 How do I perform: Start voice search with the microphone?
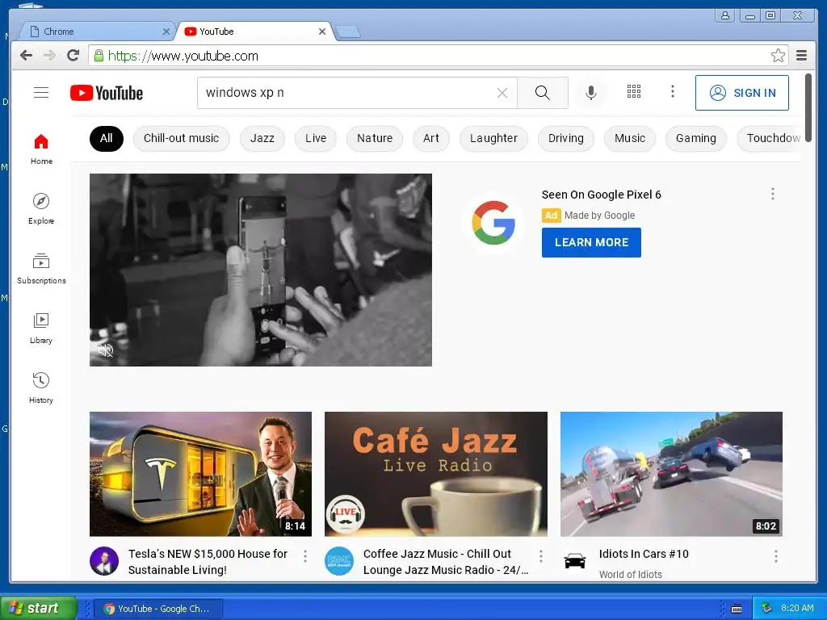591,93
